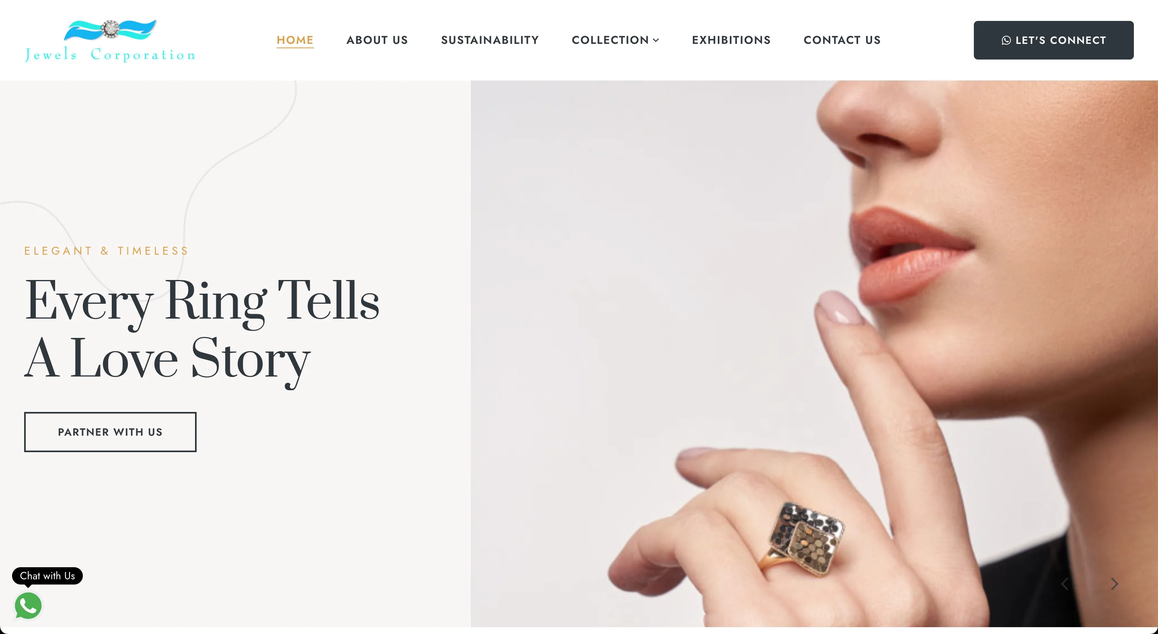Click the Partner With Us button

click(110, 432)
